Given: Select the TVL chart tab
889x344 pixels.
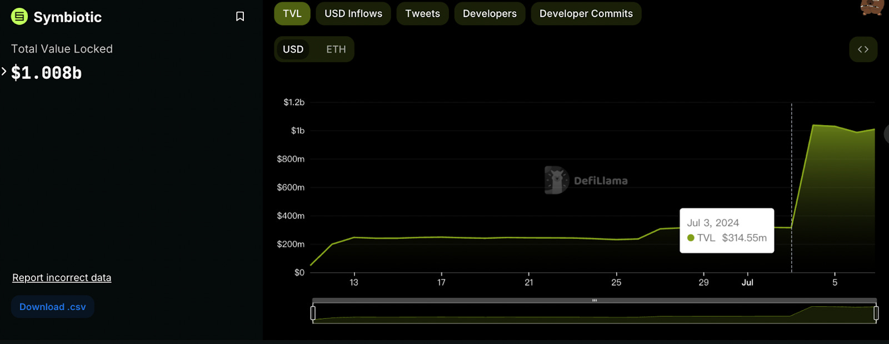Looking at the screenshot, I should (292, 13).
